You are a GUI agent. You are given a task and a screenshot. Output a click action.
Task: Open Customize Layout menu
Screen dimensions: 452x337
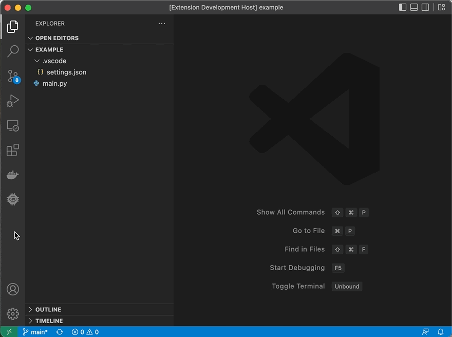click(441, 7)
